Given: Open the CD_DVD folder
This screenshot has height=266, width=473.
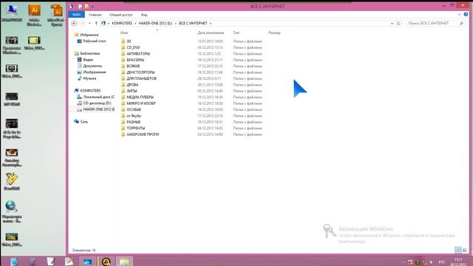Looking at the screenshot, I should 133,47.
